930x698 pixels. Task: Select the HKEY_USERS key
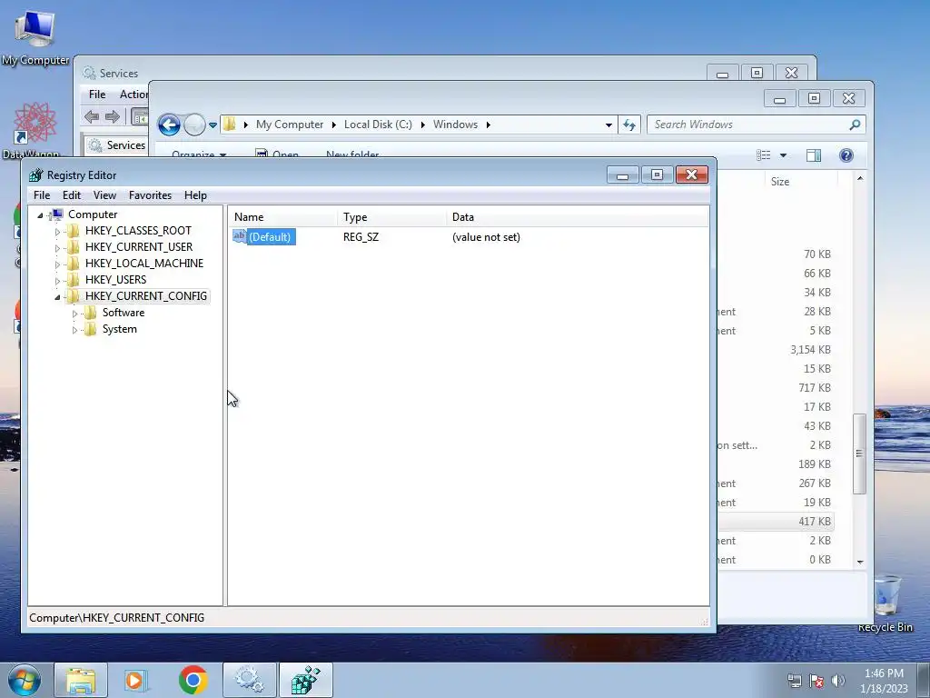click(115, 280)
